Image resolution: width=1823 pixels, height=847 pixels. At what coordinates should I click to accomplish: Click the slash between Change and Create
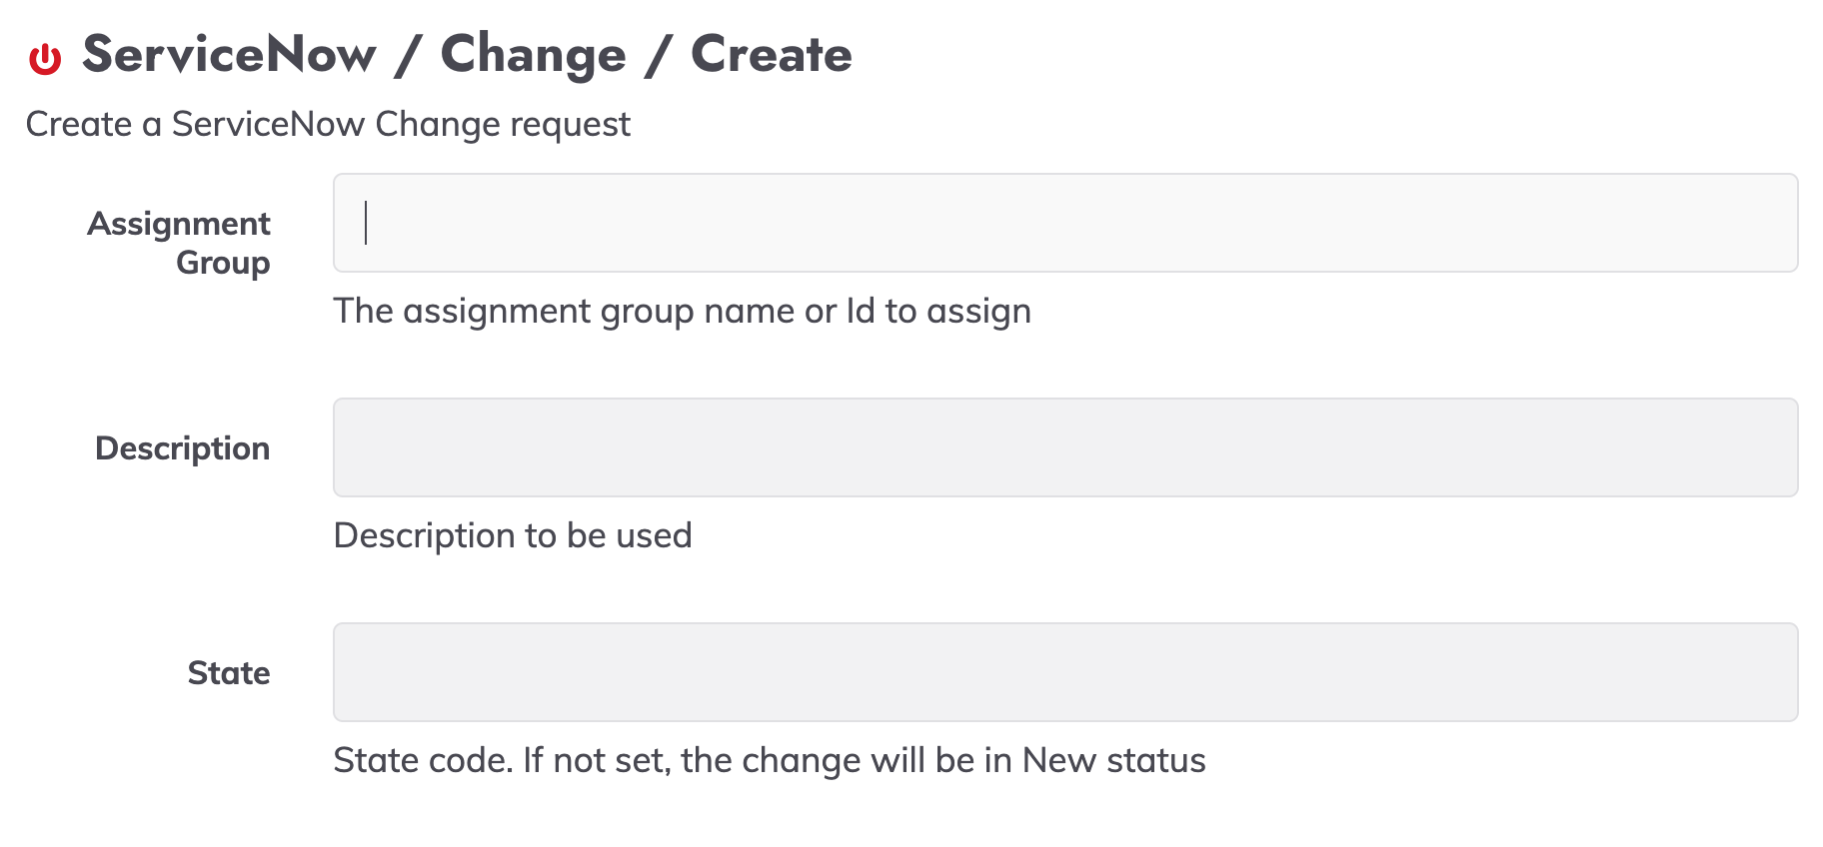tap(658, 55)
